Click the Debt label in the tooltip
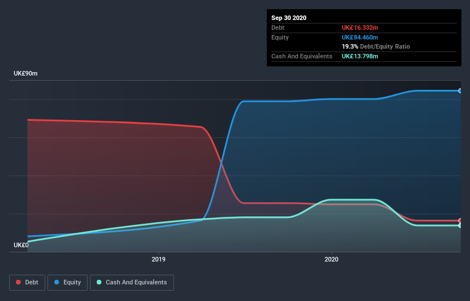 278,27
